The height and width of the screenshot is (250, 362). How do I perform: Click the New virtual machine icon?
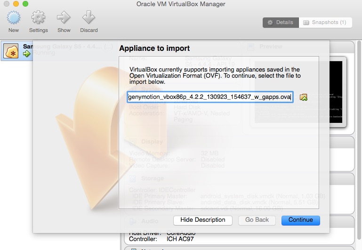click(14, 17)
